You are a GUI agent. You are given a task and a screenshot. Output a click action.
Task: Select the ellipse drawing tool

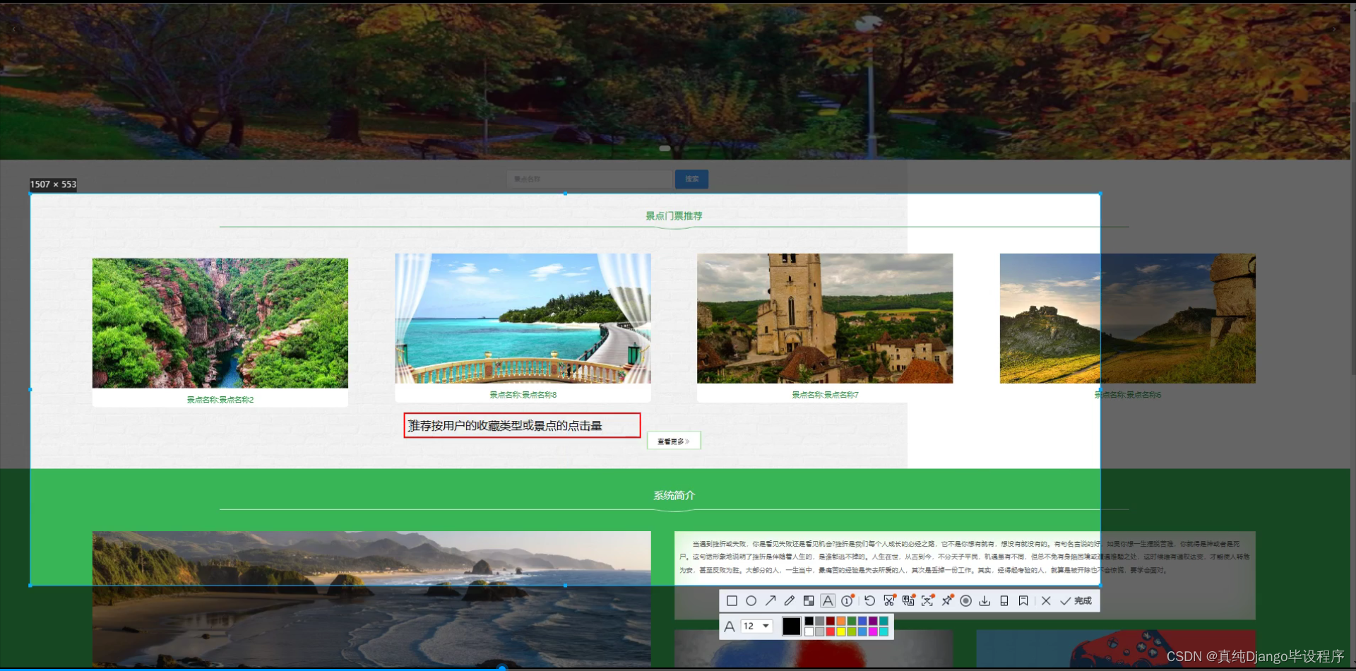coord(751,600)
